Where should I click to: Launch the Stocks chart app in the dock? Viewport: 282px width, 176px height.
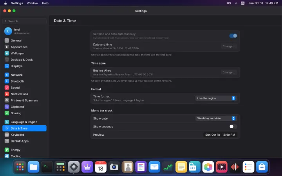168,167
